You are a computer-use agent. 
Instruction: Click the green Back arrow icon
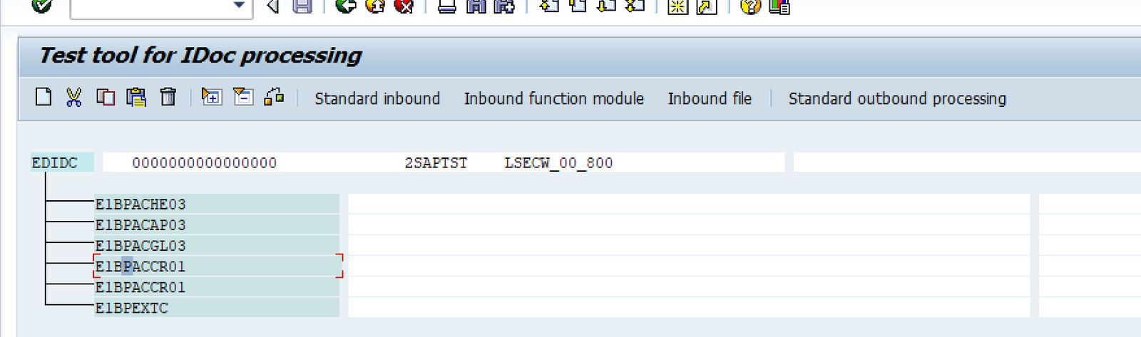coord(346,6)
